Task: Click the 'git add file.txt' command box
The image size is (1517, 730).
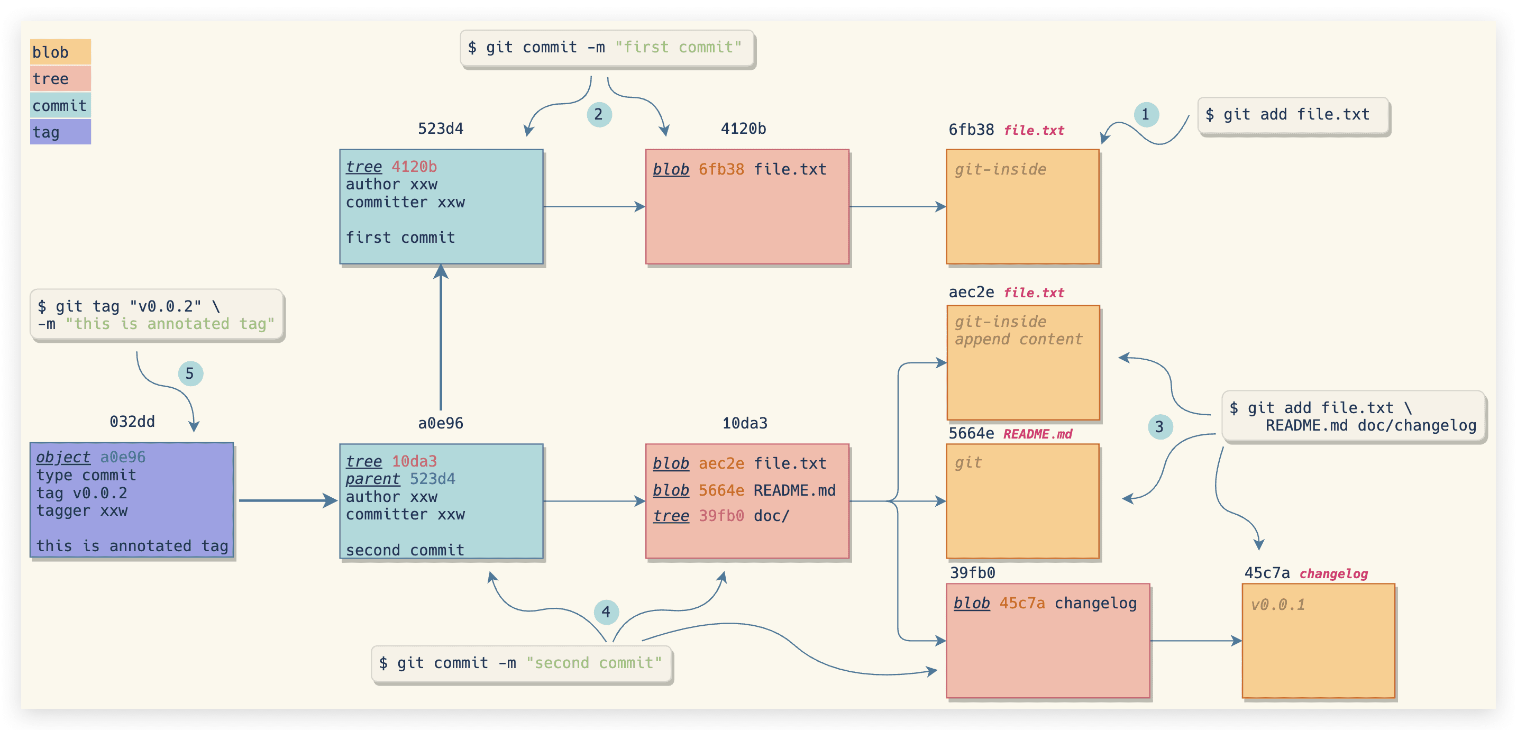Action: click(x=1293, y=115)
